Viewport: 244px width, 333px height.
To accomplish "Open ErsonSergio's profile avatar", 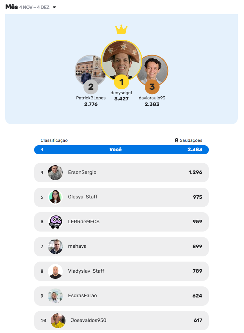I will 55,173.
